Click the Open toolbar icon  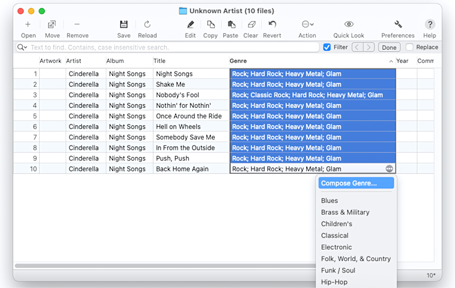(28, 25)
